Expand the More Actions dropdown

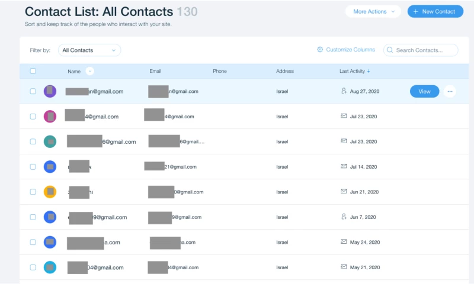tap(373, 11)
